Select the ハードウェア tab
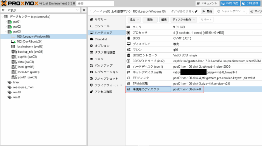262x146 pixels. coord(106,32)
